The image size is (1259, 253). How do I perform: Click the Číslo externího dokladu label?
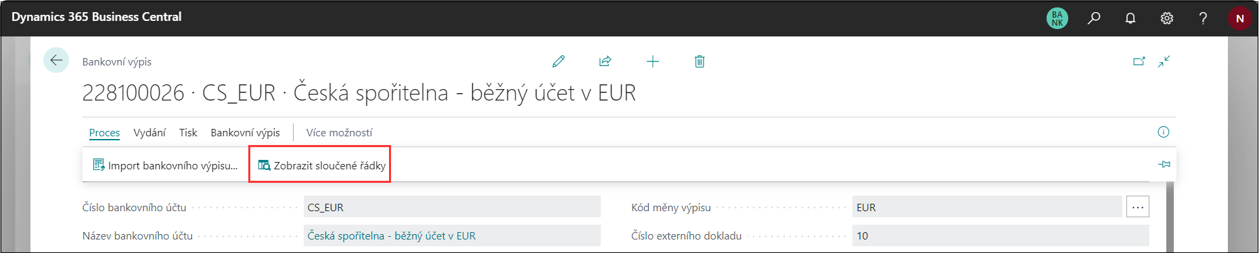pyautogui.click(x=687, y=235)
